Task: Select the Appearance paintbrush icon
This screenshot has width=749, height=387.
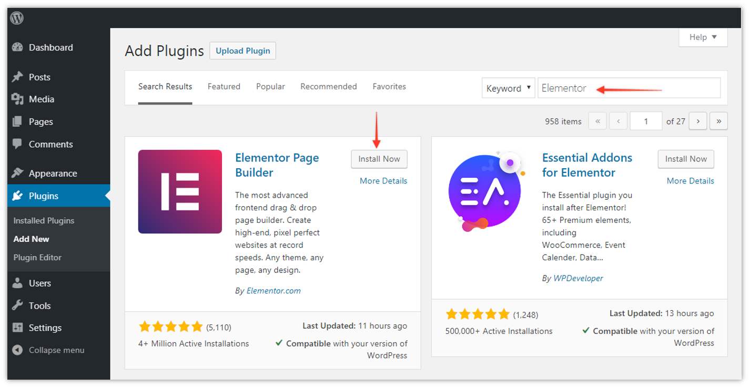Action: tap(16, 173)
